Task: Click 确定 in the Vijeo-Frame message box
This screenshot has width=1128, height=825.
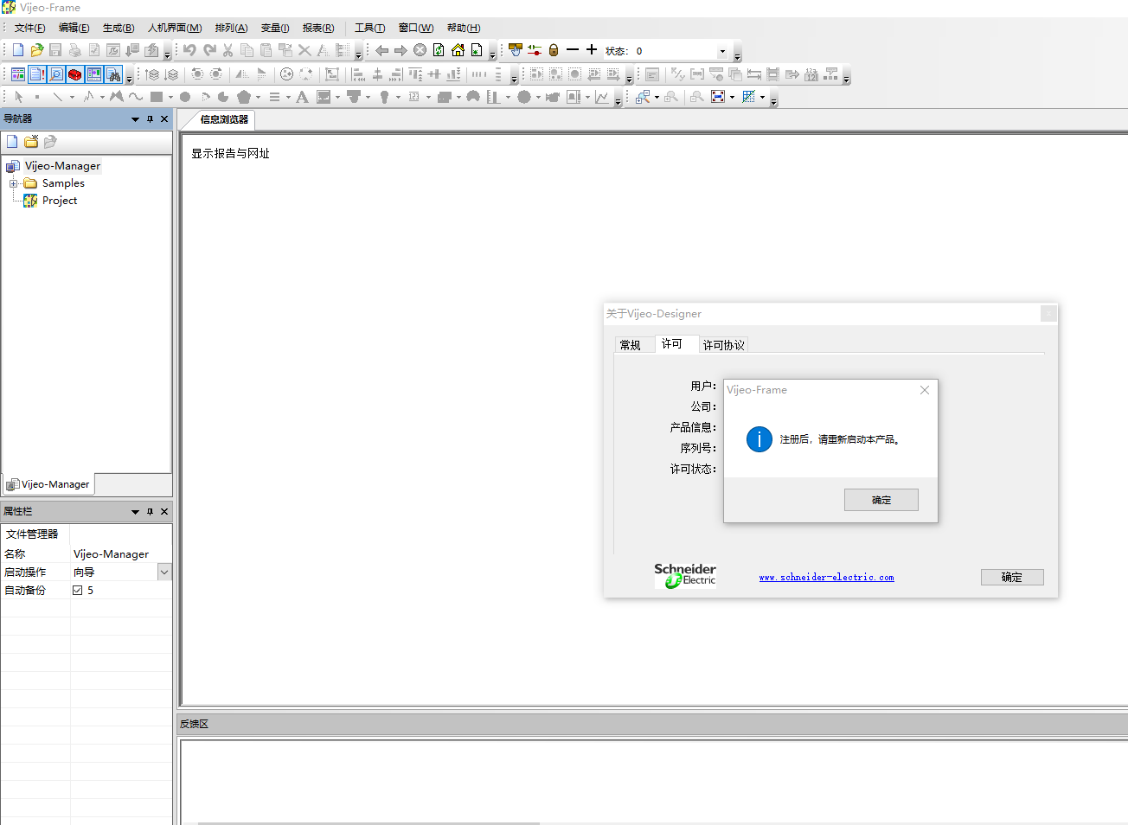Action: 881,500
